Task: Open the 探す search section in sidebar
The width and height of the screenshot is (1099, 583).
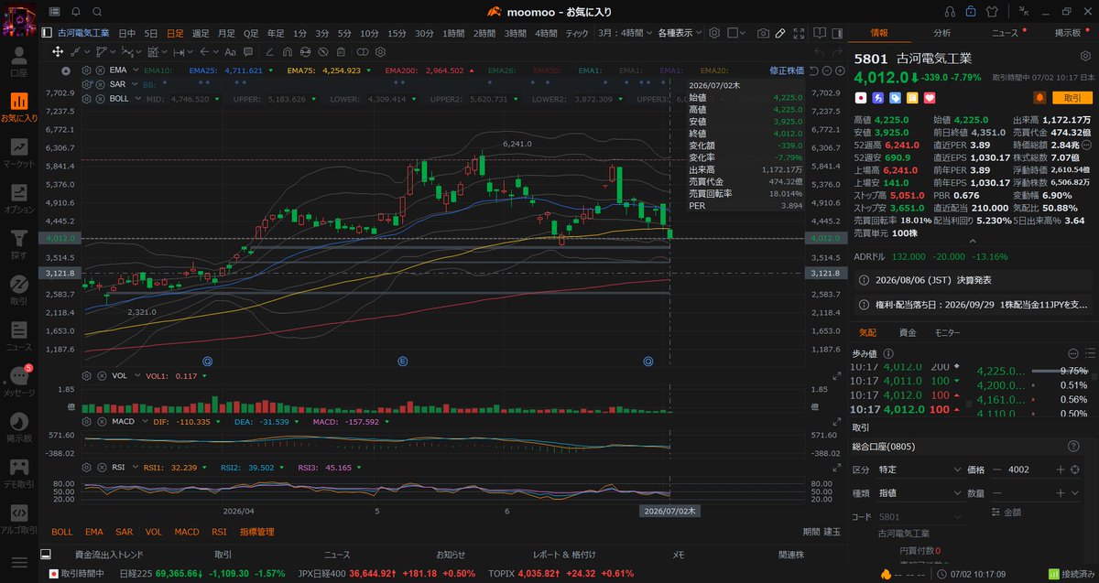Action: 19,244
